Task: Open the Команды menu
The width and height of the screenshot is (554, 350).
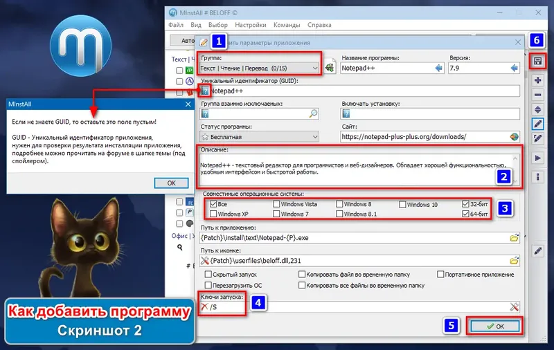Action: point(287,25)
